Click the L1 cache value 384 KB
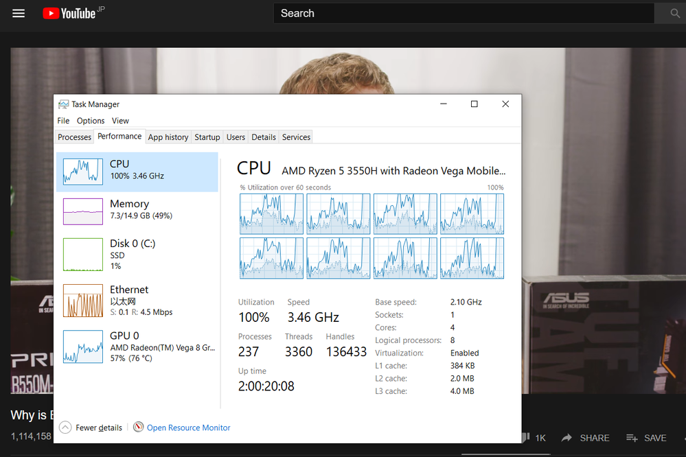686x457 pixels. (462, 366)
